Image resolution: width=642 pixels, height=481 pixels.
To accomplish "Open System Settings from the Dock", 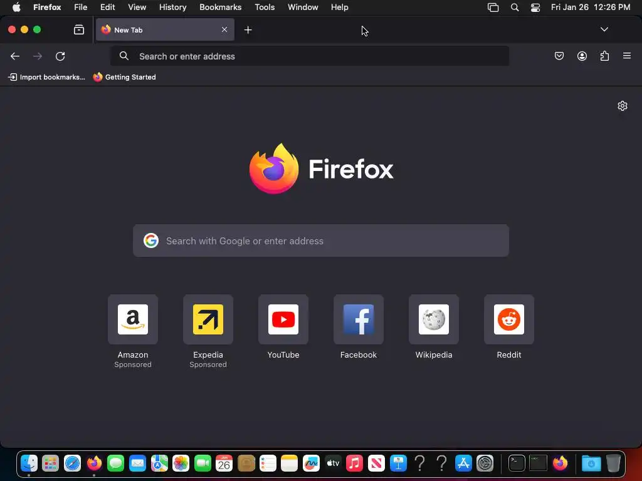I will pyautogui.click(x=485, y=463).
